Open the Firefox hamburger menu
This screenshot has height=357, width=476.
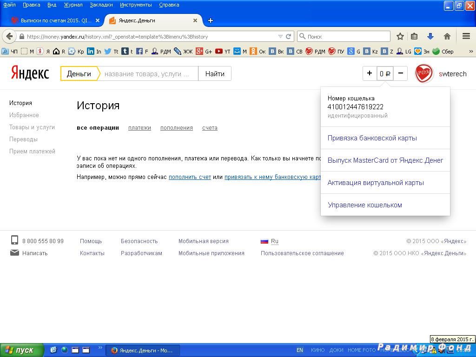coord(466,36)
